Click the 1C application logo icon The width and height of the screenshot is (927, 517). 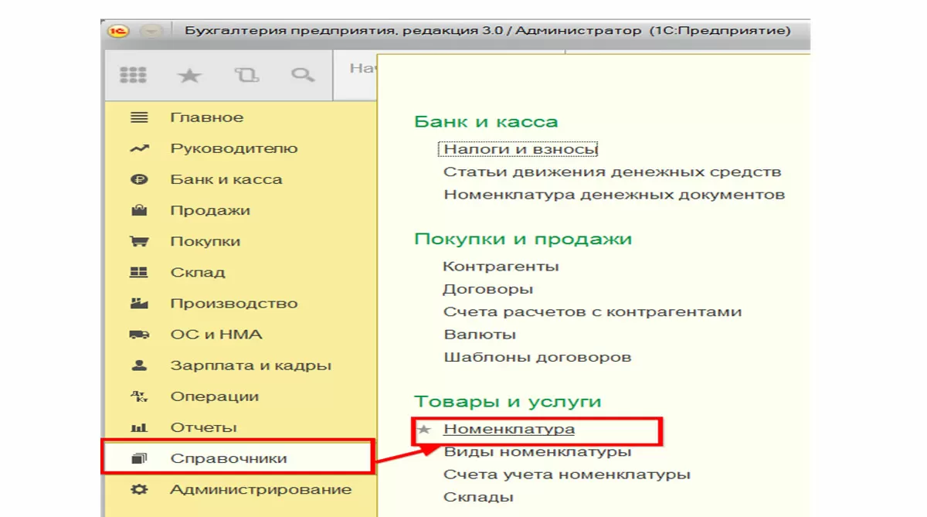pos(118,31)
